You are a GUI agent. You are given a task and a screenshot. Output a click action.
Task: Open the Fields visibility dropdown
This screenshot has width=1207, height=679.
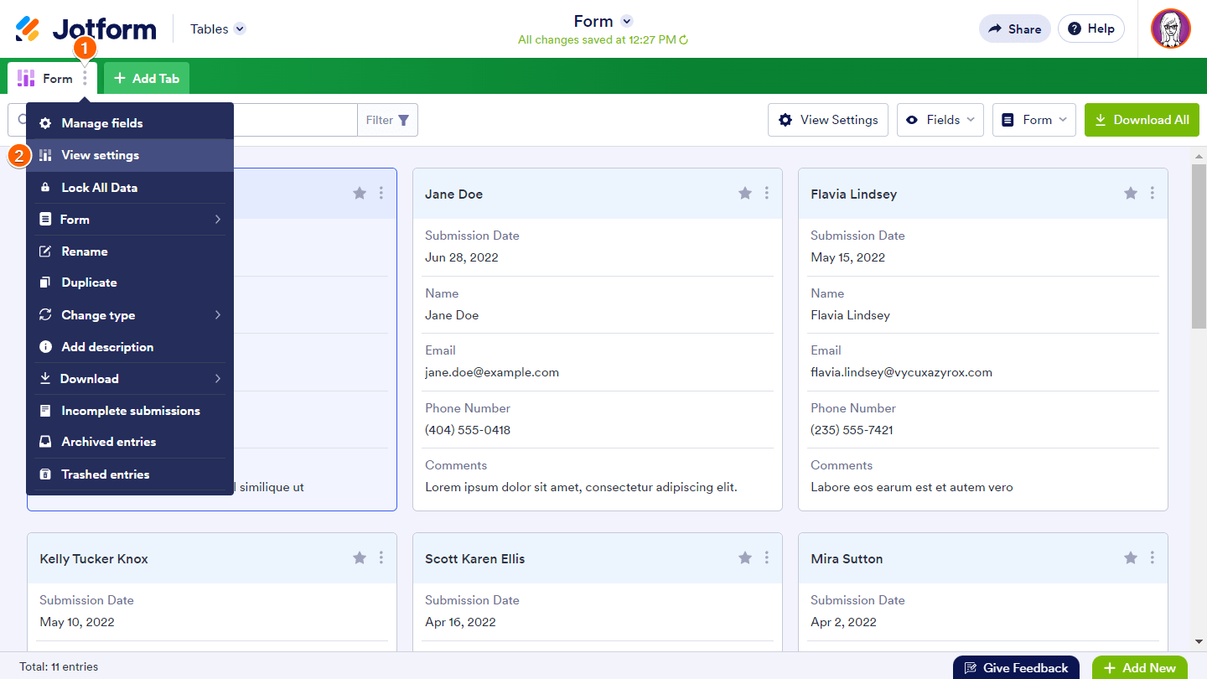pos(942,120)
